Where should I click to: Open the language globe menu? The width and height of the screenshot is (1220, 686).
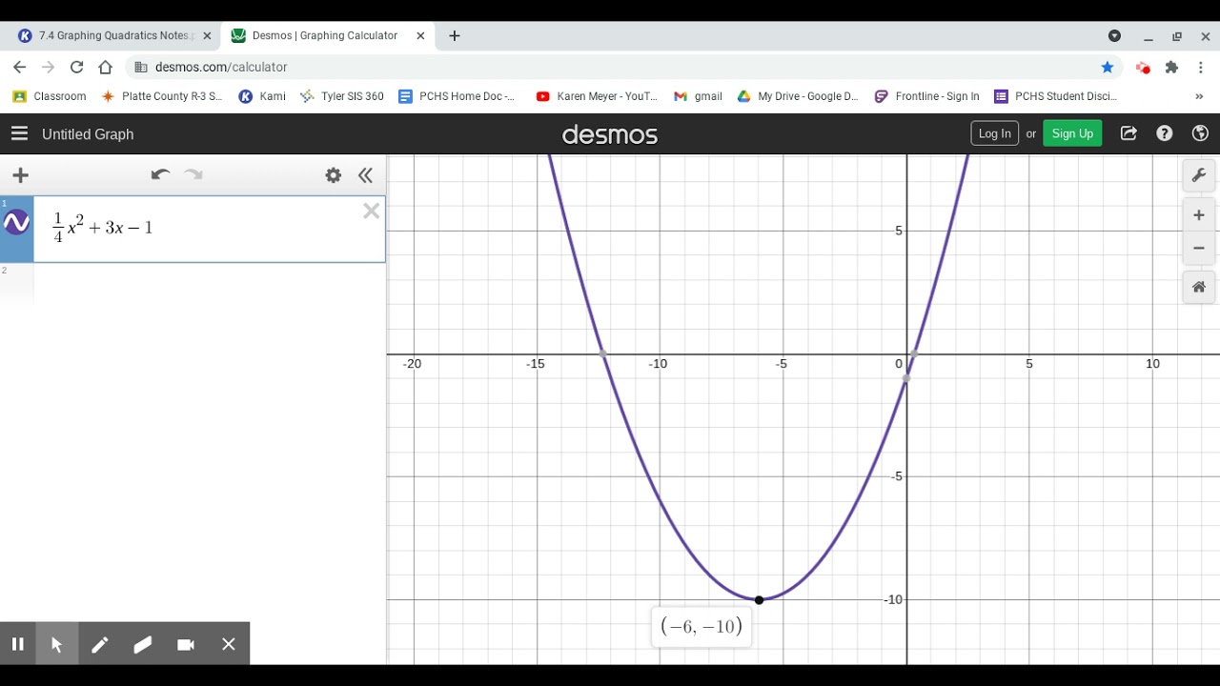[1200, 133]
